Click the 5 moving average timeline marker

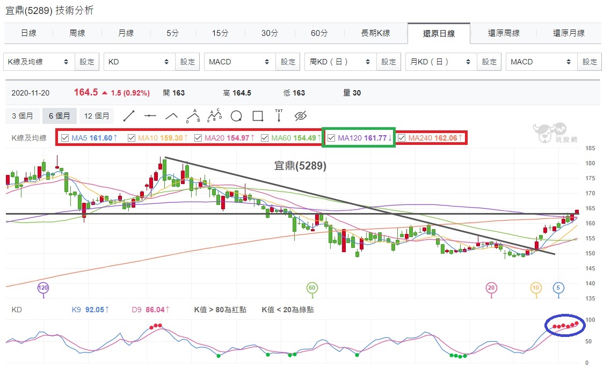pos(558,288)
